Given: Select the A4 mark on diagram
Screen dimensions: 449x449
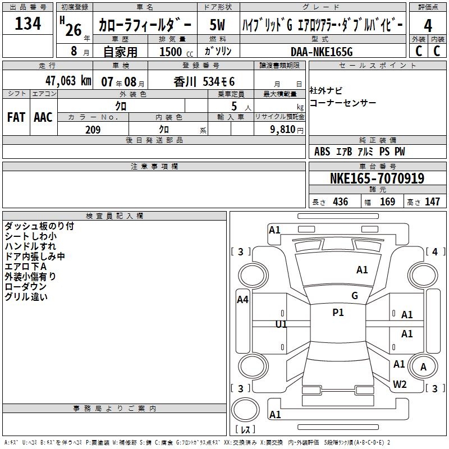Looking at the screenshot, I should 242,300.
